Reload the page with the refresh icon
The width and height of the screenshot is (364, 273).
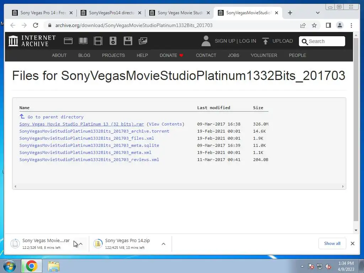[36, 25]
